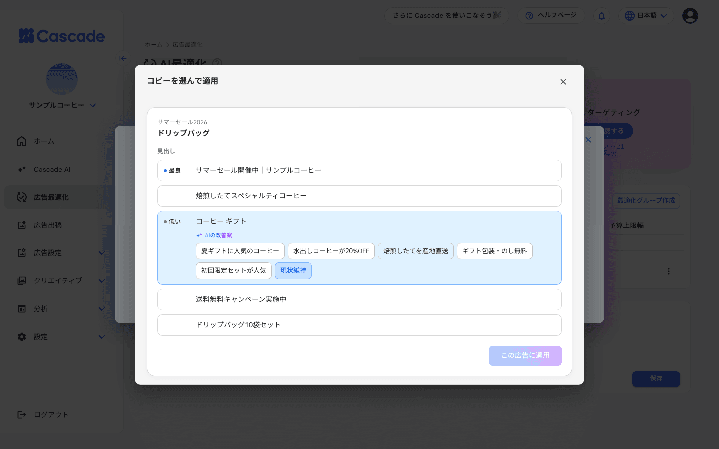Choose suggestion ギフト包装・のし無料
Image resolution: width=719 pixels, height=449 pixels.
click(495, 251)
